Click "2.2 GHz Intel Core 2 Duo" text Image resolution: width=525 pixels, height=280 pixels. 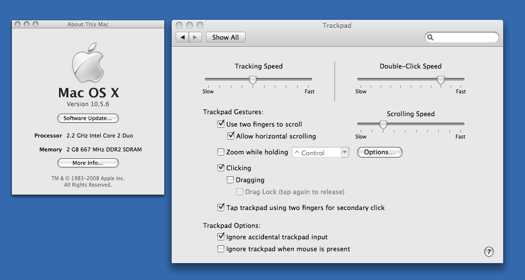coord(100,136)
